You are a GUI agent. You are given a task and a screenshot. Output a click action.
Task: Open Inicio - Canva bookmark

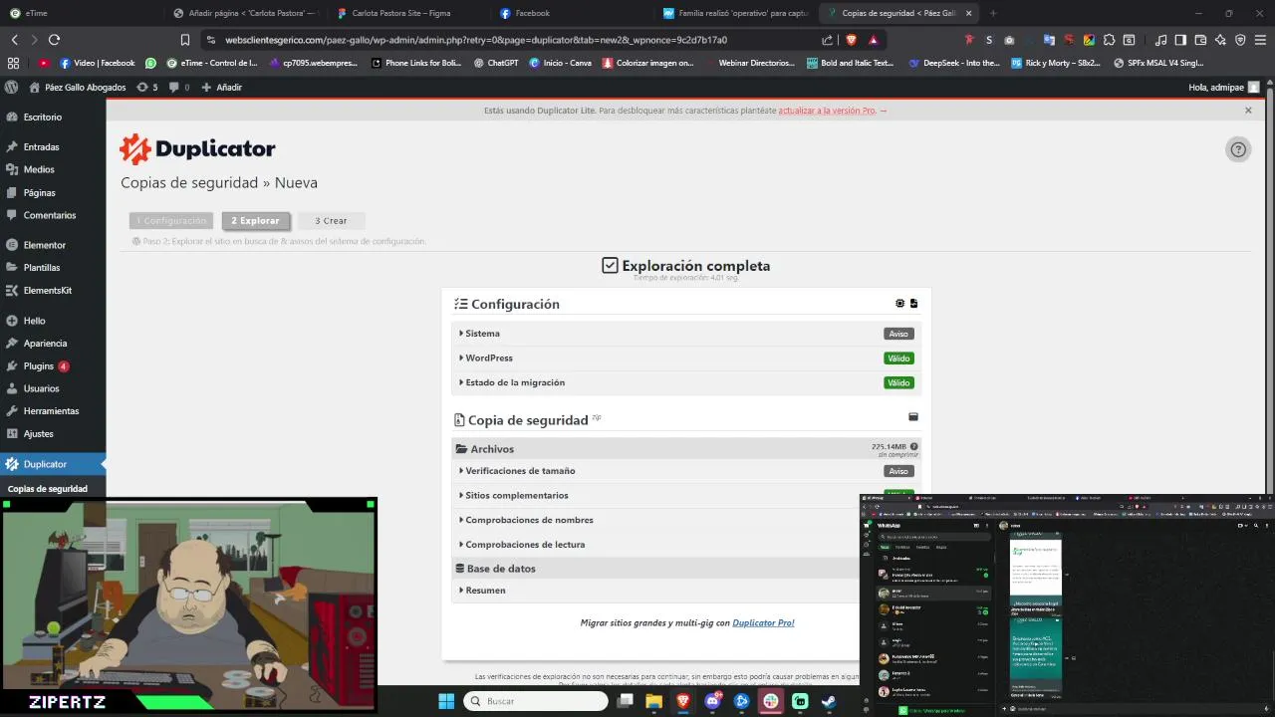pyautogui.click(x=560, y=63)
